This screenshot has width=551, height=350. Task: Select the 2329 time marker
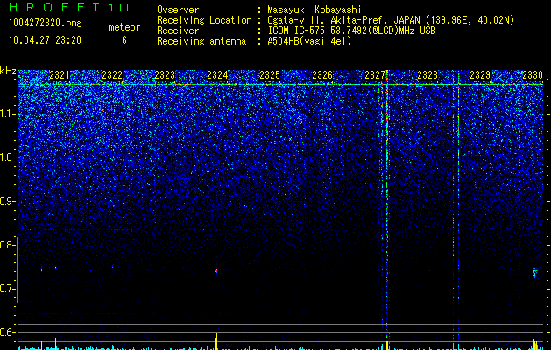480,75
